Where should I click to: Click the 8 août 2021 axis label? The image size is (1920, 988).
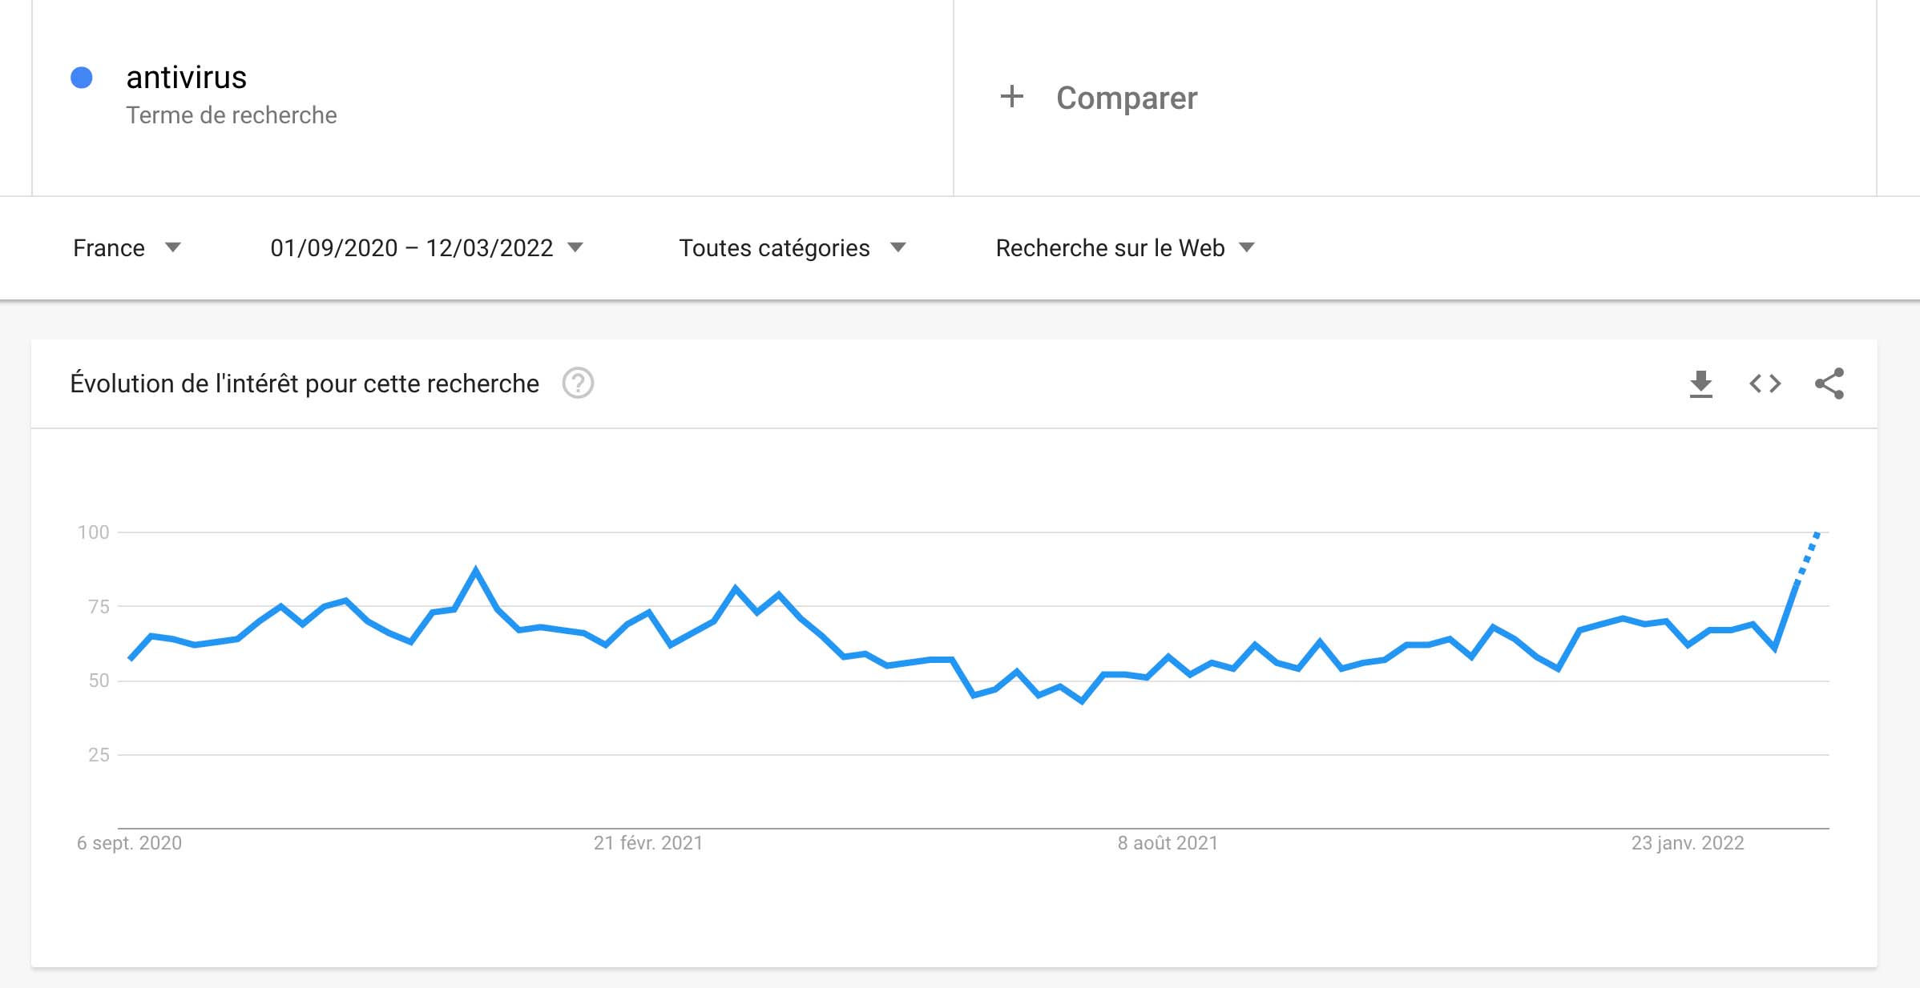coord(1168,843)
